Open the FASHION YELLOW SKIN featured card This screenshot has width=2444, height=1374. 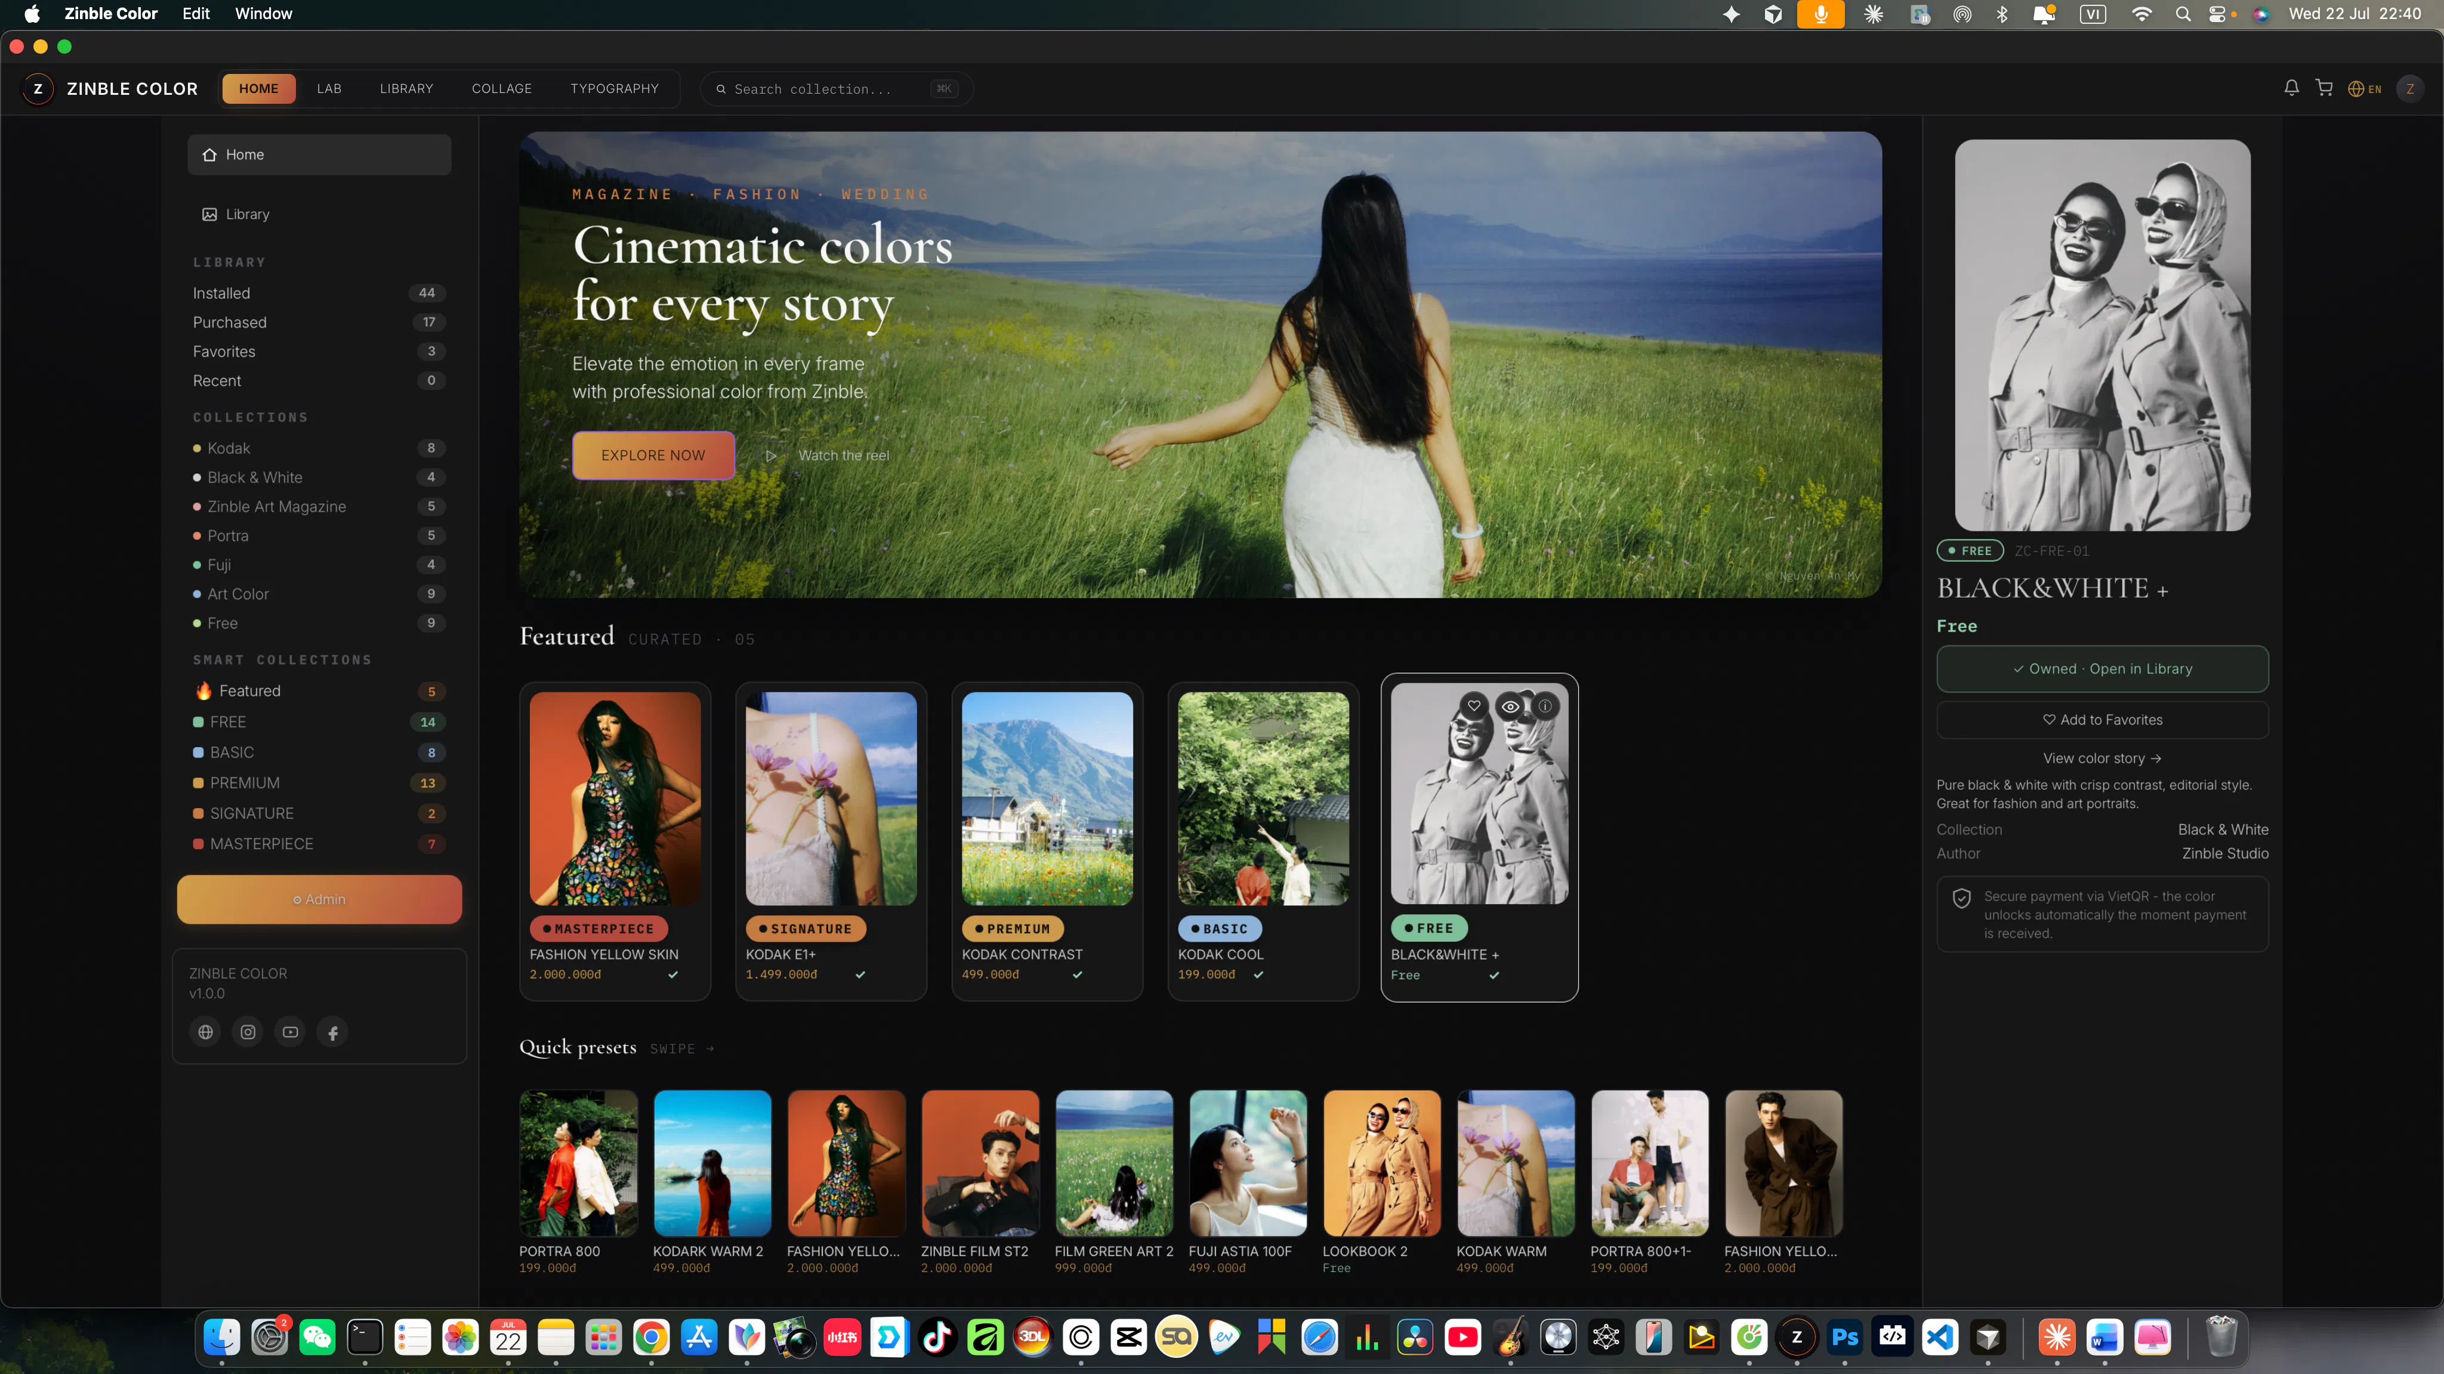point(615,841)
